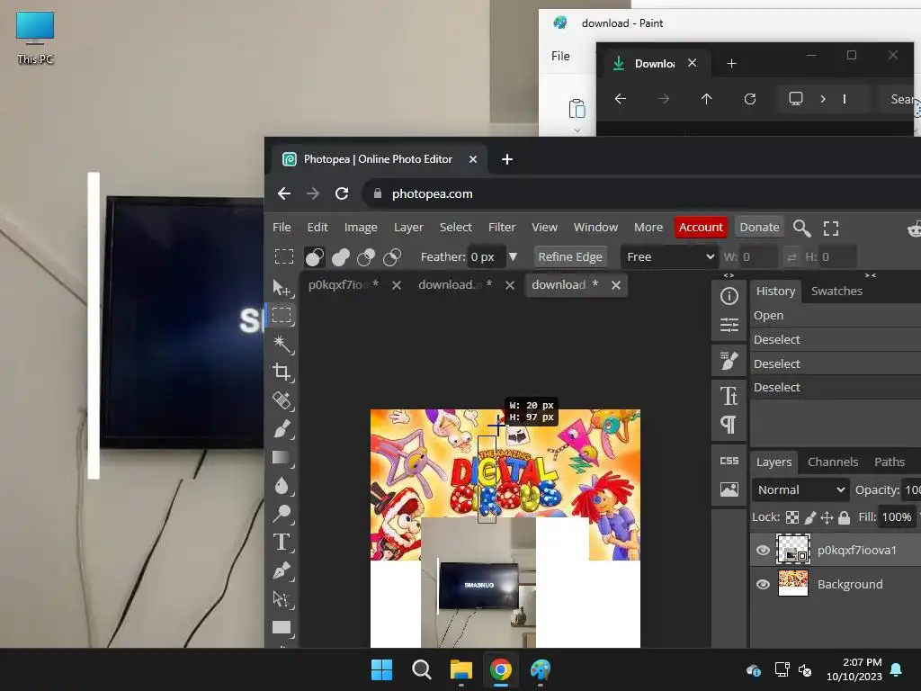
Task: Choose the Subtract from Selection mode
Action: click(366, 256)
